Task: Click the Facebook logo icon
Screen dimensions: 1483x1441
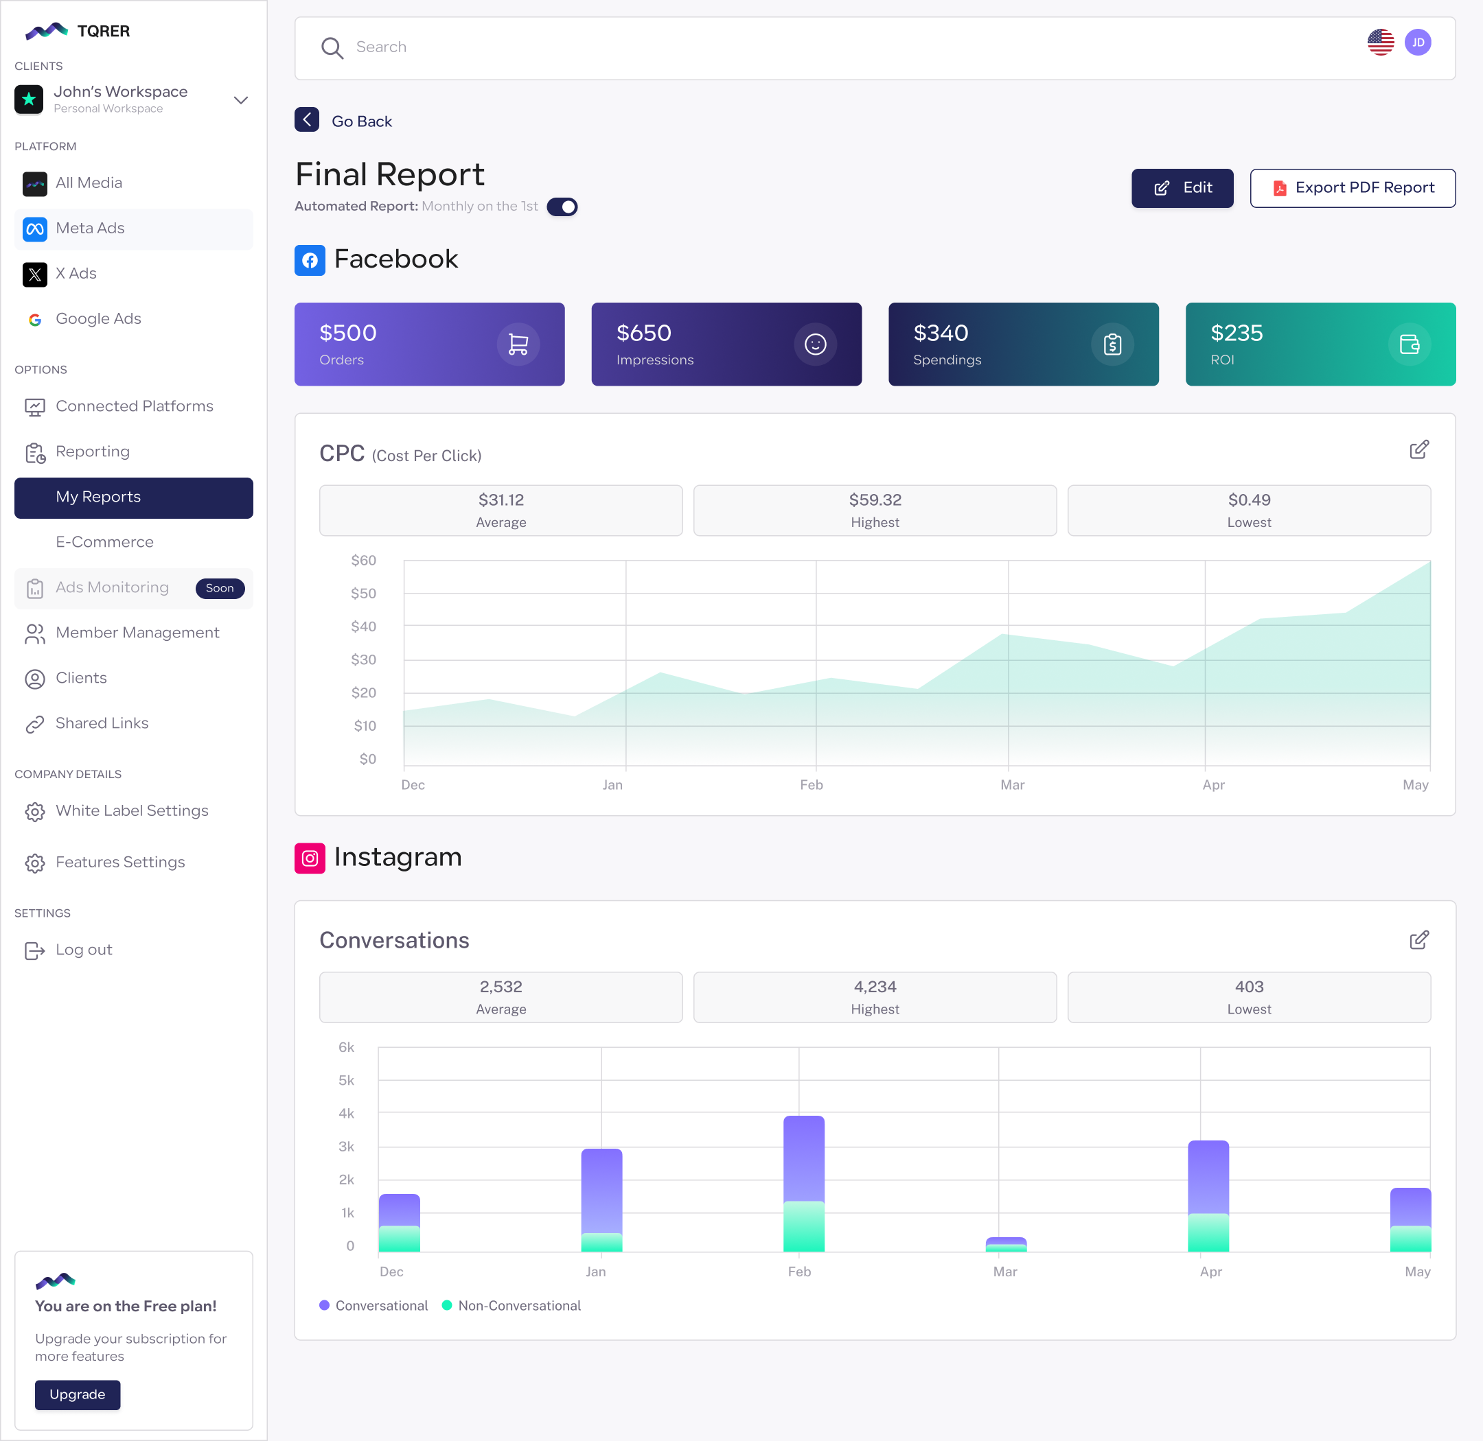Action: pos(310,260)
